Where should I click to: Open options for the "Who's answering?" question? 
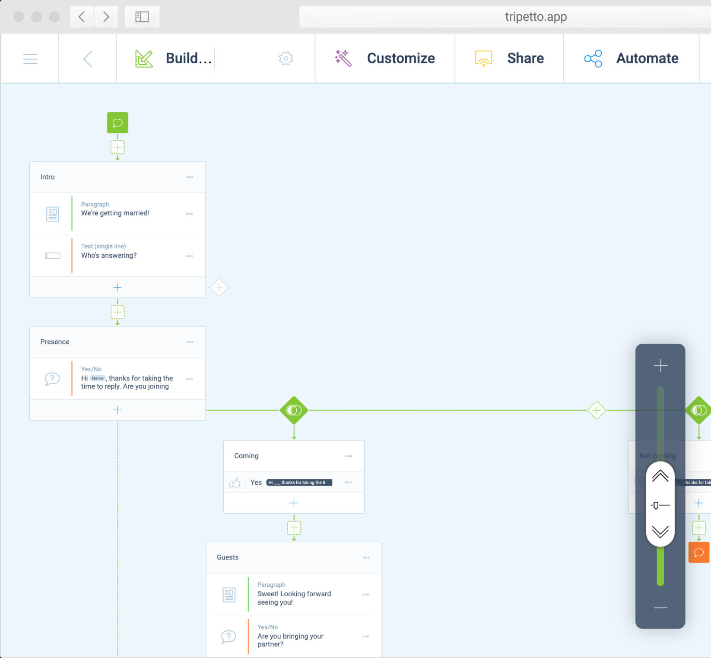[x=189, y=256]
